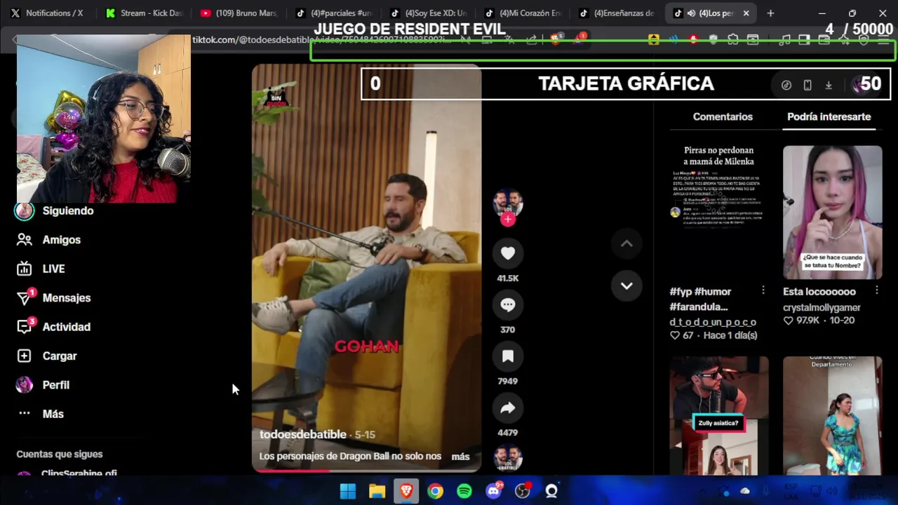898x505 pixels.
Task: Go to the next video with down chevron
Action: [x=626, y=285]
